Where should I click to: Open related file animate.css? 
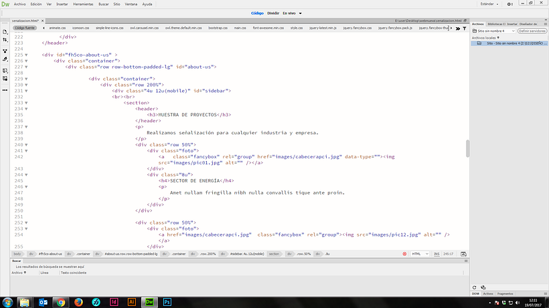[x=58, y=28]
